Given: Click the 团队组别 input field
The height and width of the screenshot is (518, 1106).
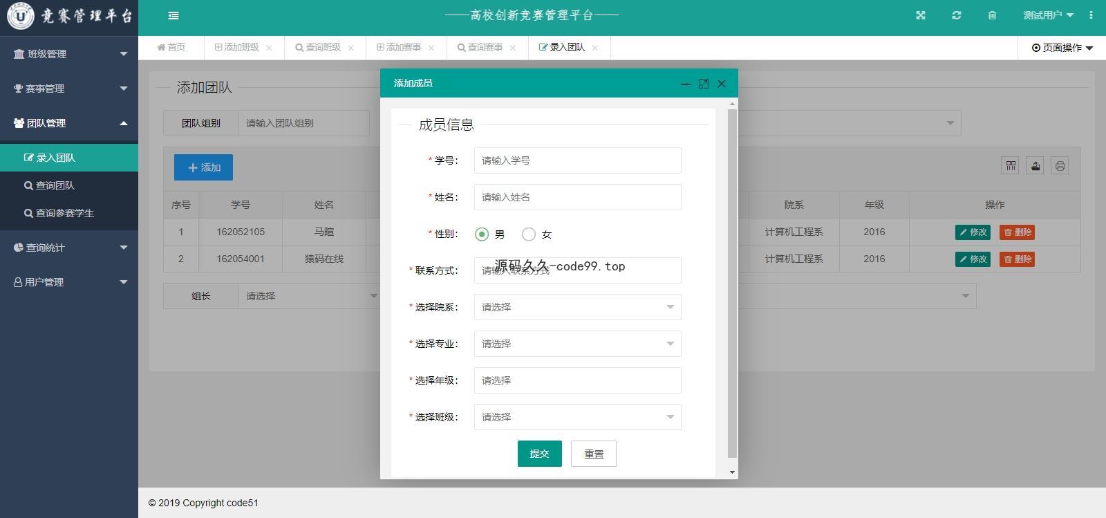Looking at the screenshot, I should coord(303,123).
